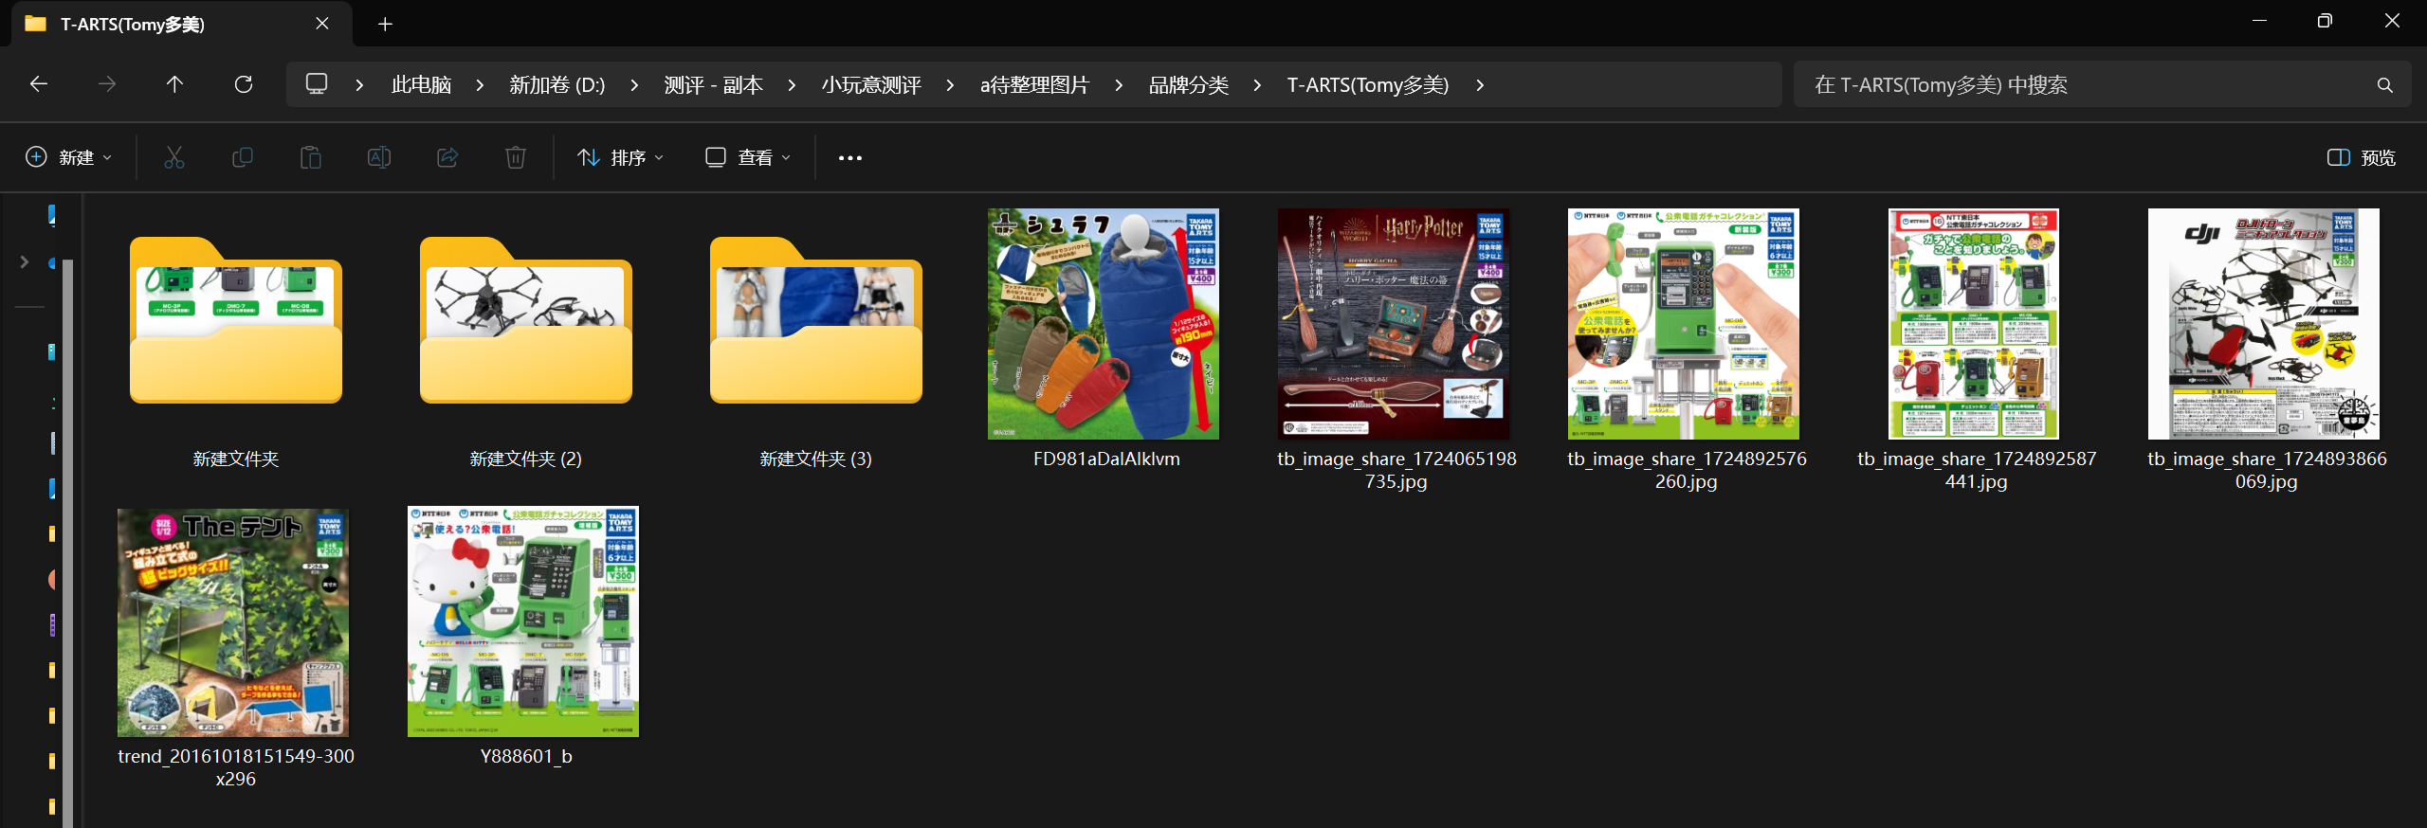
Task: Click 品牌分类 in the address breadcrumb
Action: tap(1188, 85)
